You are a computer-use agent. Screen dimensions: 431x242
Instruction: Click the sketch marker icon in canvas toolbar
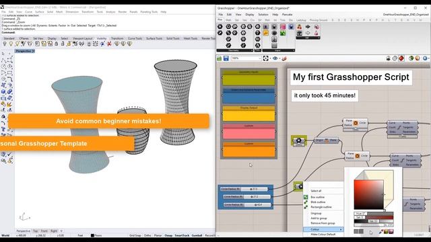(284, 58)
